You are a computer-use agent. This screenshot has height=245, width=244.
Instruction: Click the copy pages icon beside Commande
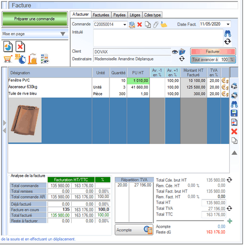click(x=148, y=24)
